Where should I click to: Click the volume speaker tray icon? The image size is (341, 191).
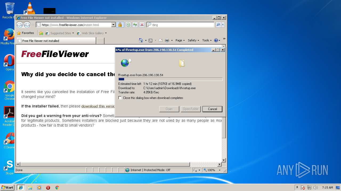click(x=316, y=188)
